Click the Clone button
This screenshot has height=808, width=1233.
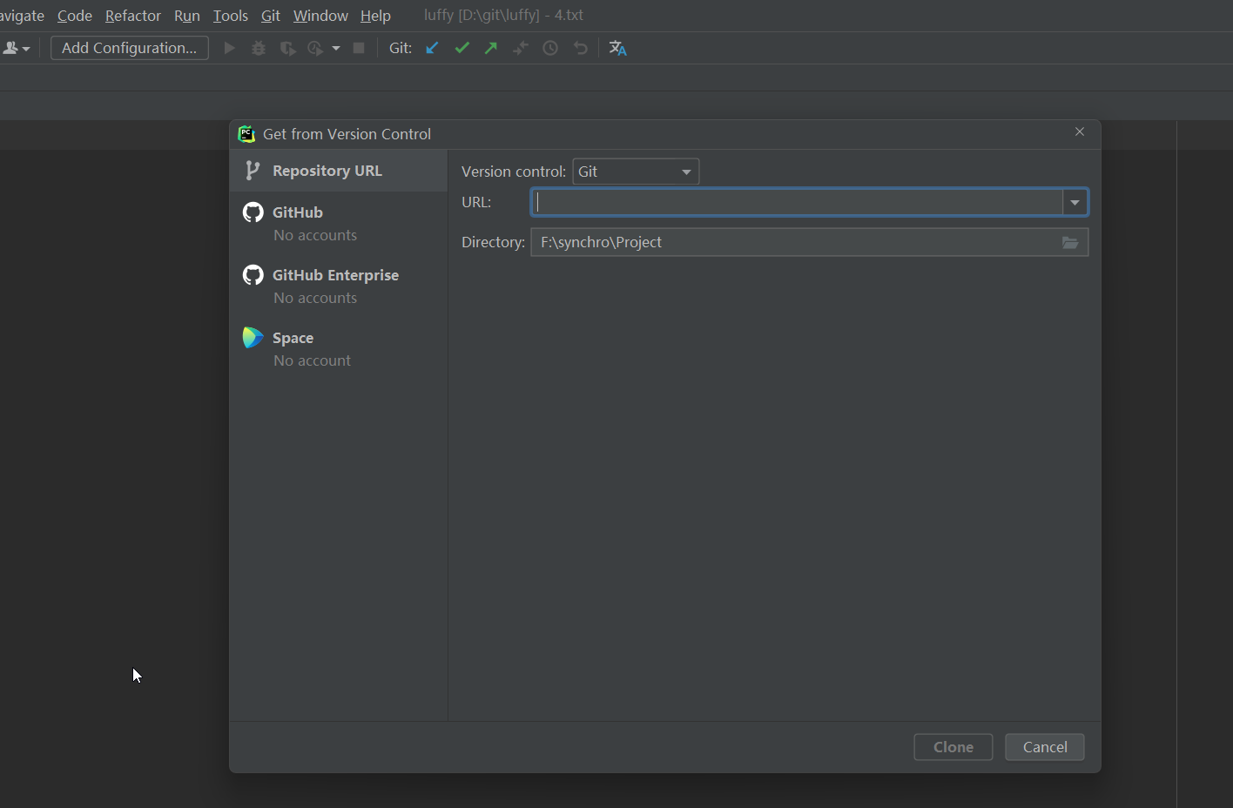click(953, 747)
